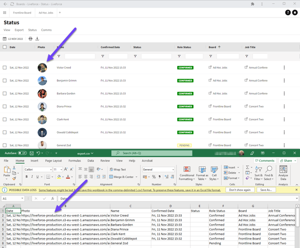Open the Formulas ribbon tab
The height and width of the screenshot is (248, 300).
(75, 161)
